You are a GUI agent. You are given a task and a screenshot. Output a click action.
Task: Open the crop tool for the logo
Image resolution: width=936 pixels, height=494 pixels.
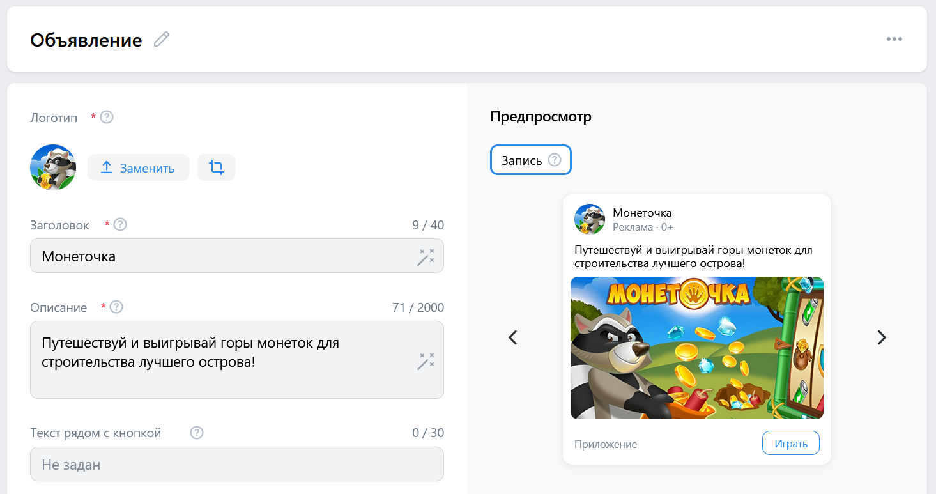216,167
